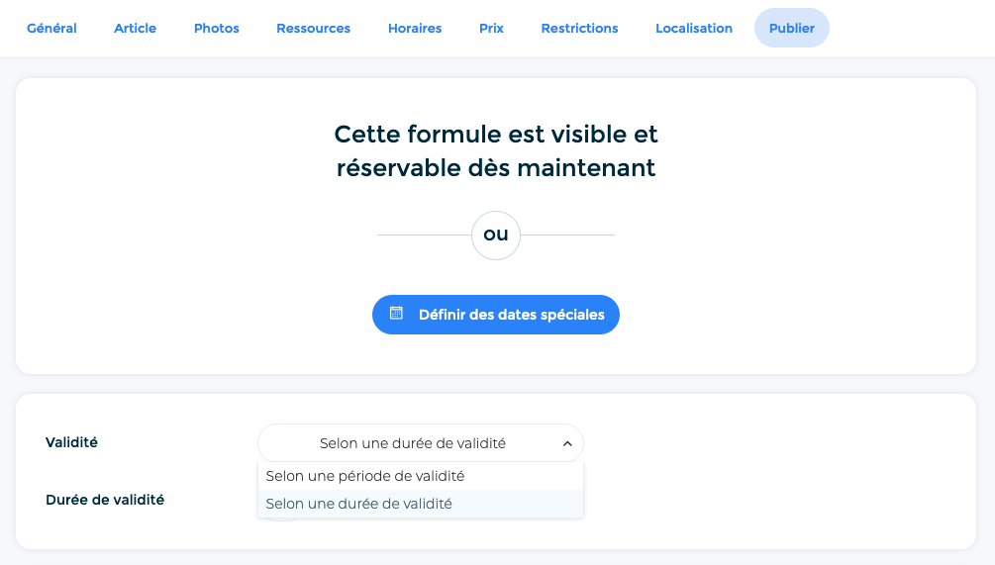Click the highlighted Publier tab
The width and height of the screenshot is (995, 565).
coord(791,28)
